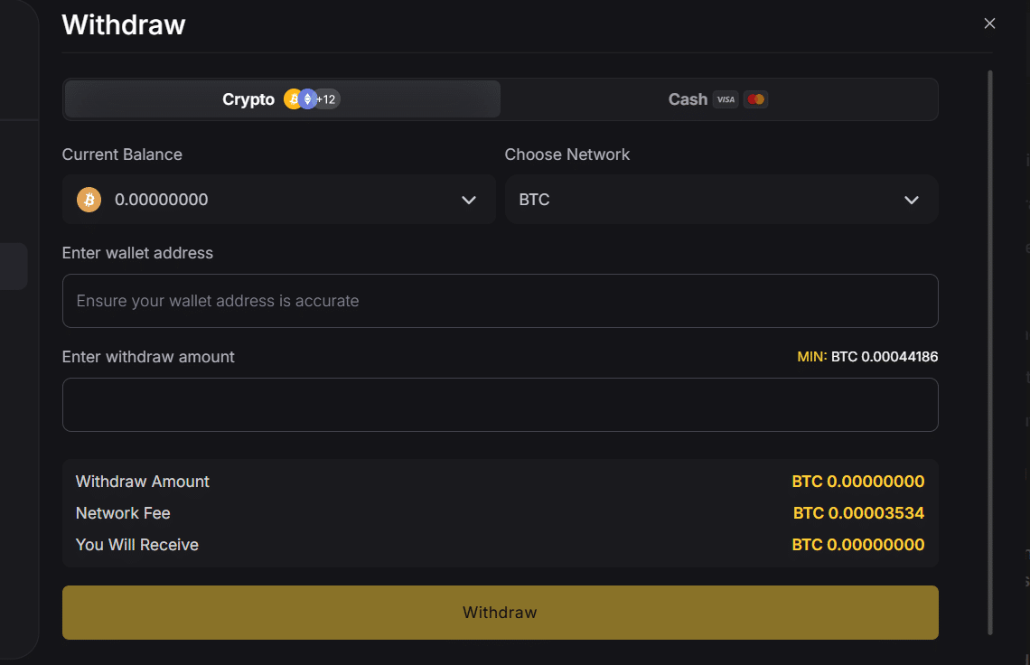Click the close X icon
The image size is (1030, 665).
pos(989,23)
